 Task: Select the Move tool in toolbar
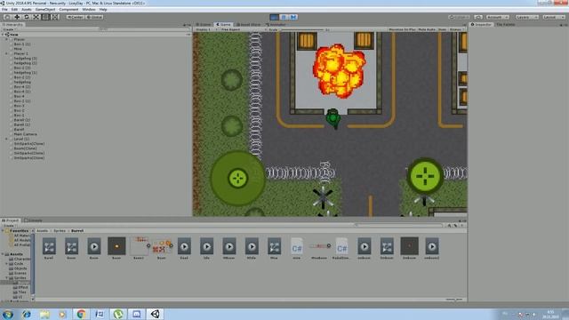pos(17,17)
